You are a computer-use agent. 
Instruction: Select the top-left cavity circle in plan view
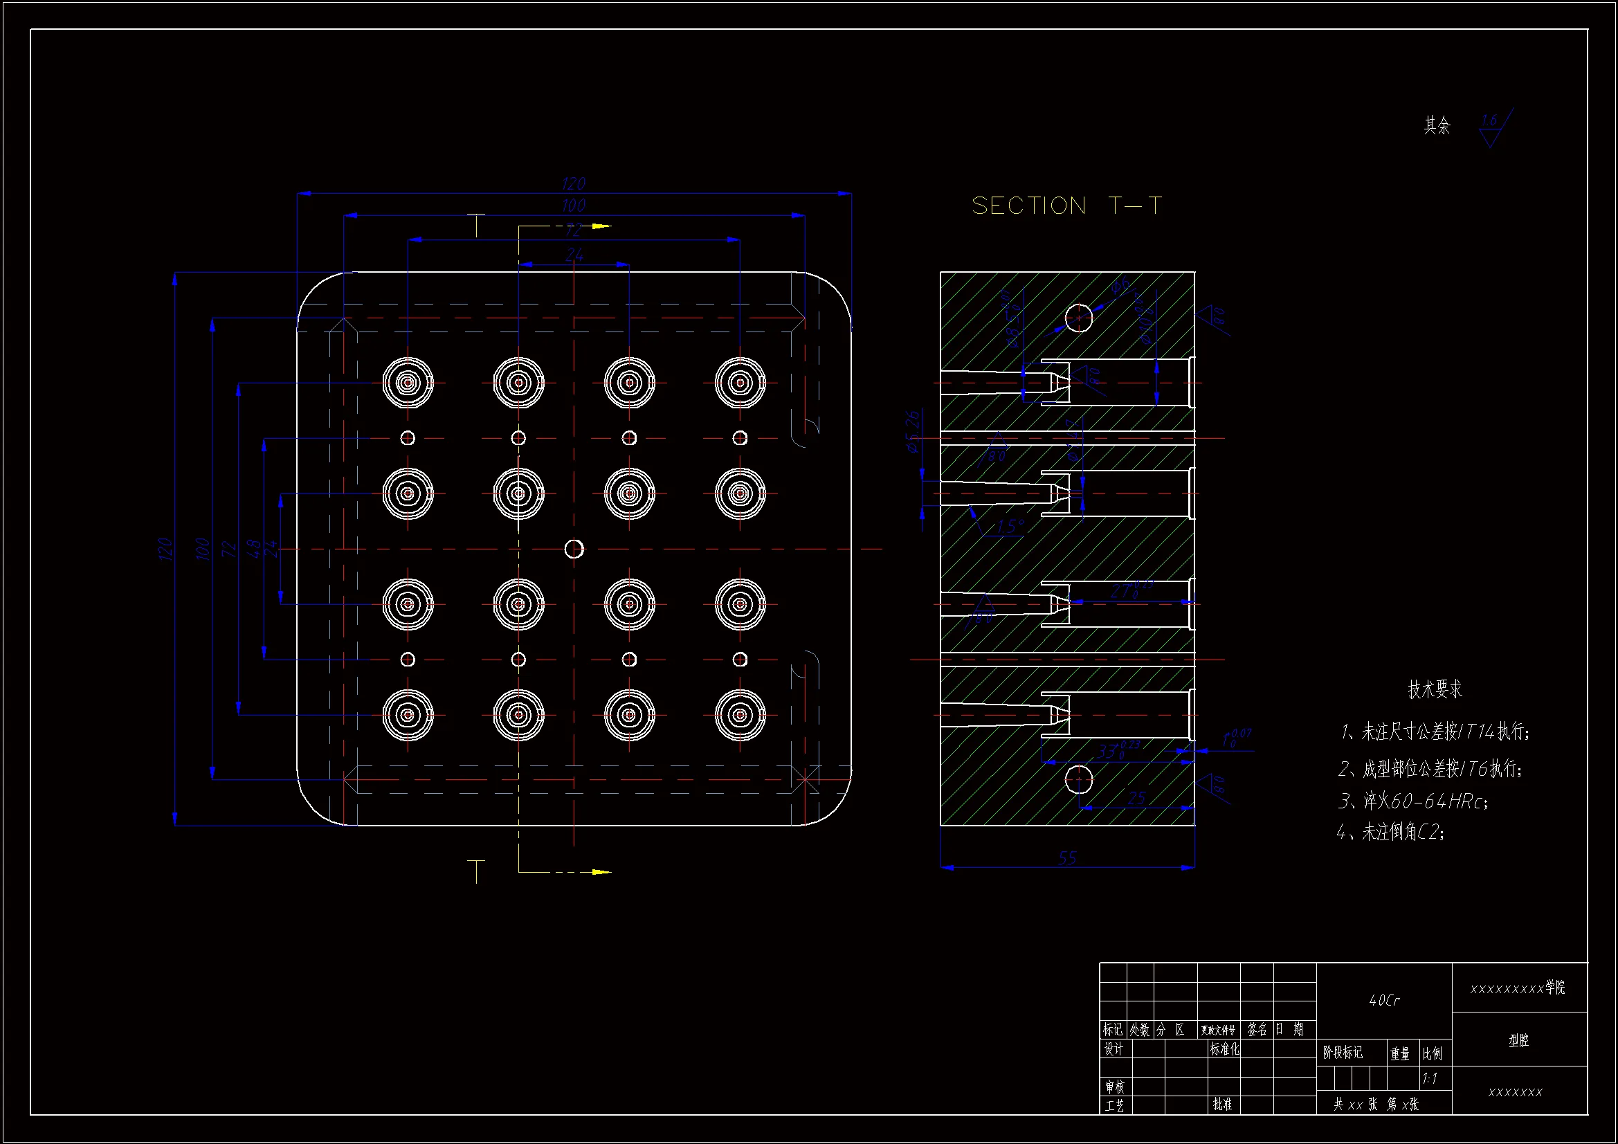(x=408, y=383)
